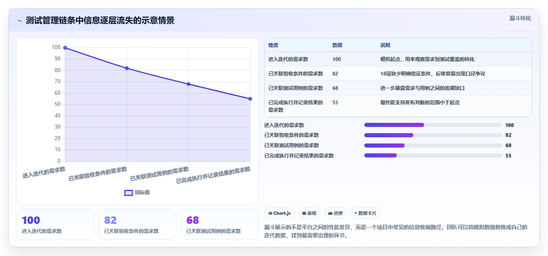Screen dimensions: 548x256
Task: Click progress value 68 beside the bar
Action: [x=508, y=146]
